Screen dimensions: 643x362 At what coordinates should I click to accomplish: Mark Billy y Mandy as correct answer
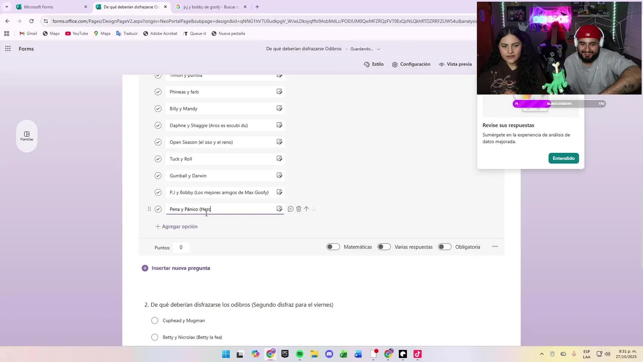[158, 109]
